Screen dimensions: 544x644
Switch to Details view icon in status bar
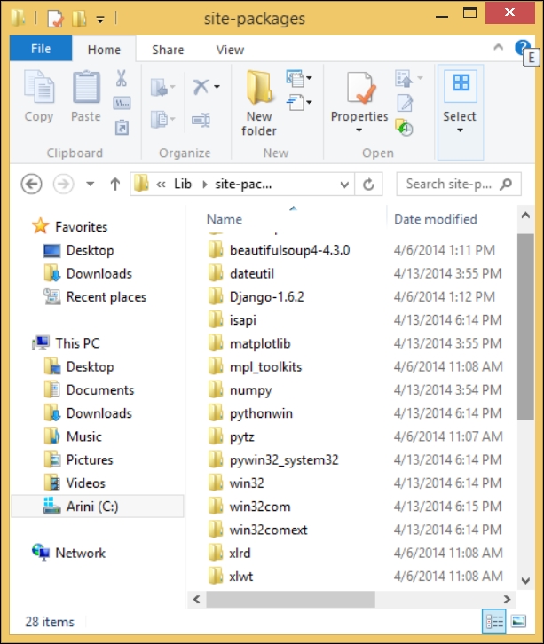click(x=494, y=622)
